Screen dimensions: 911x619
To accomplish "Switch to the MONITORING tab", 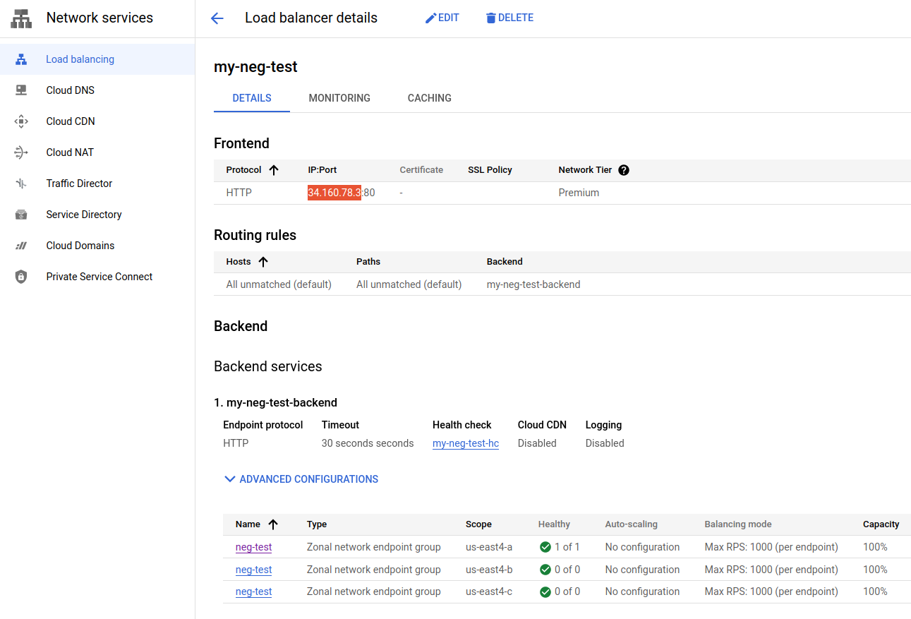I will click(x=339, y=98).
